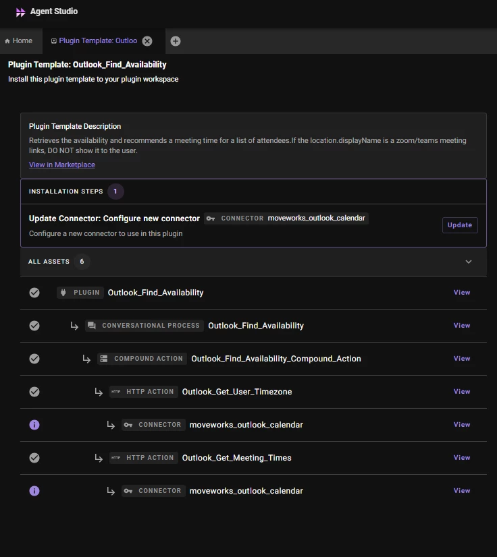The width and height of the screenshot is (497, 557).
Task: Click the plug icon of the Plugin row
Action: 63,293
